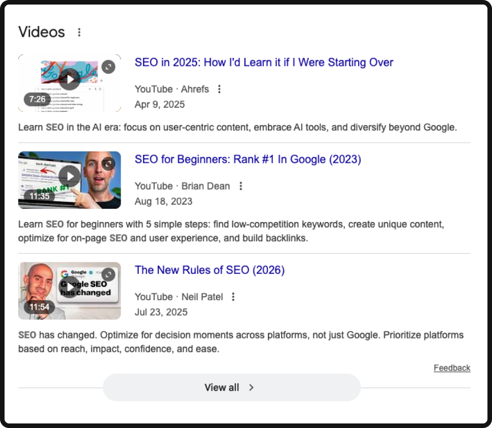Click the Videos section heading

pos(41,32)
